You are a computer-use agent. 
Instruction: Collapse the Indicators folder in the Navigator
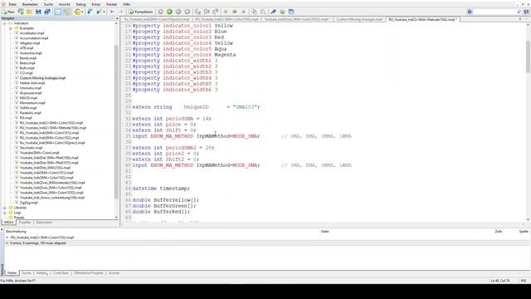coord(5,23)
